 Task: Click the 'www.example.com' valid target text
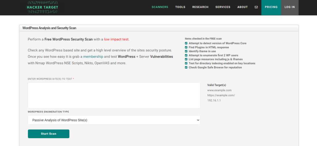coord(219,90)
